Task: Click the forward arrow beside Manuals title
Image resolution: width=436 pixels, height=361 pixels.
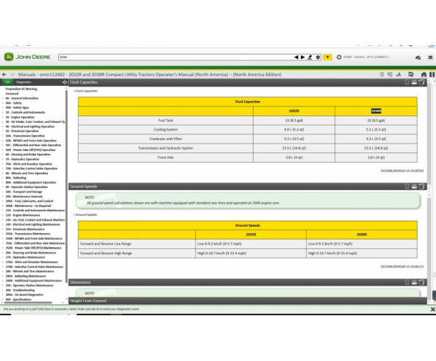Action: pos(12,74)
